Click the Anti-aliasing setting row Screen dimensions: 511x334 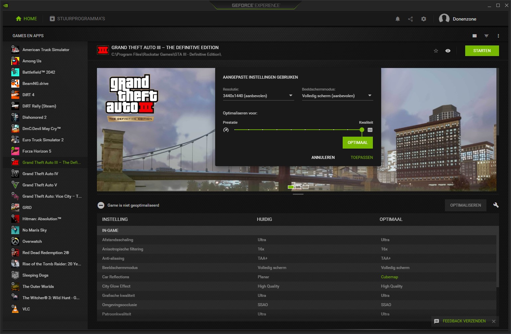pyautogui.click(x=297, y=258)
